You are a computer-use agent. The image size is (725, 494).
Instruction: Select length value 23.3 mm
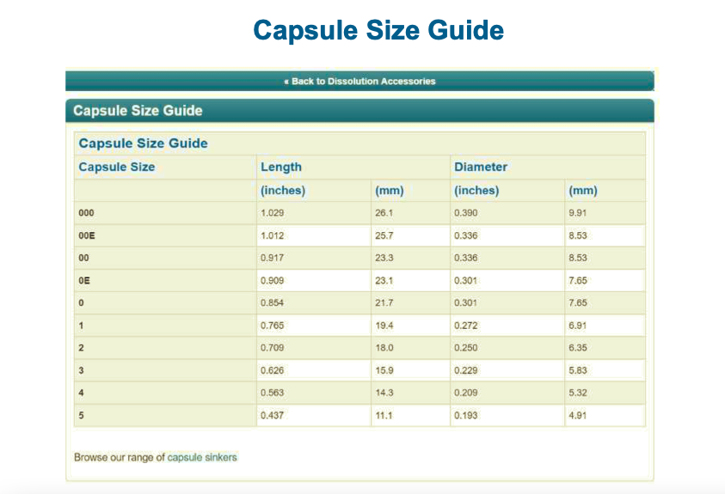click(x=384, y=258)
